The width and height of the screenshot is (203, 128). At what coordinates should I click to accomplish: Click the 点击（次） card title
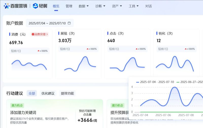click(x=117, y=33)
